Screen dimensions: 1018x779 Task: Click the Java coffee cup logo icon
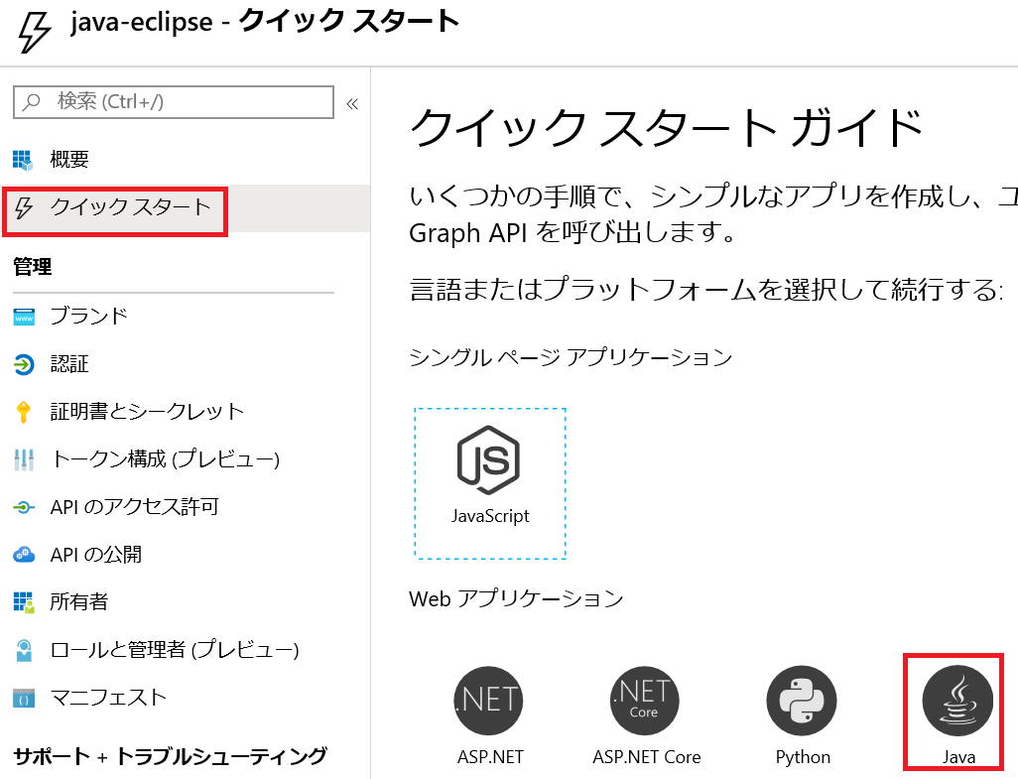pos(957,701)
